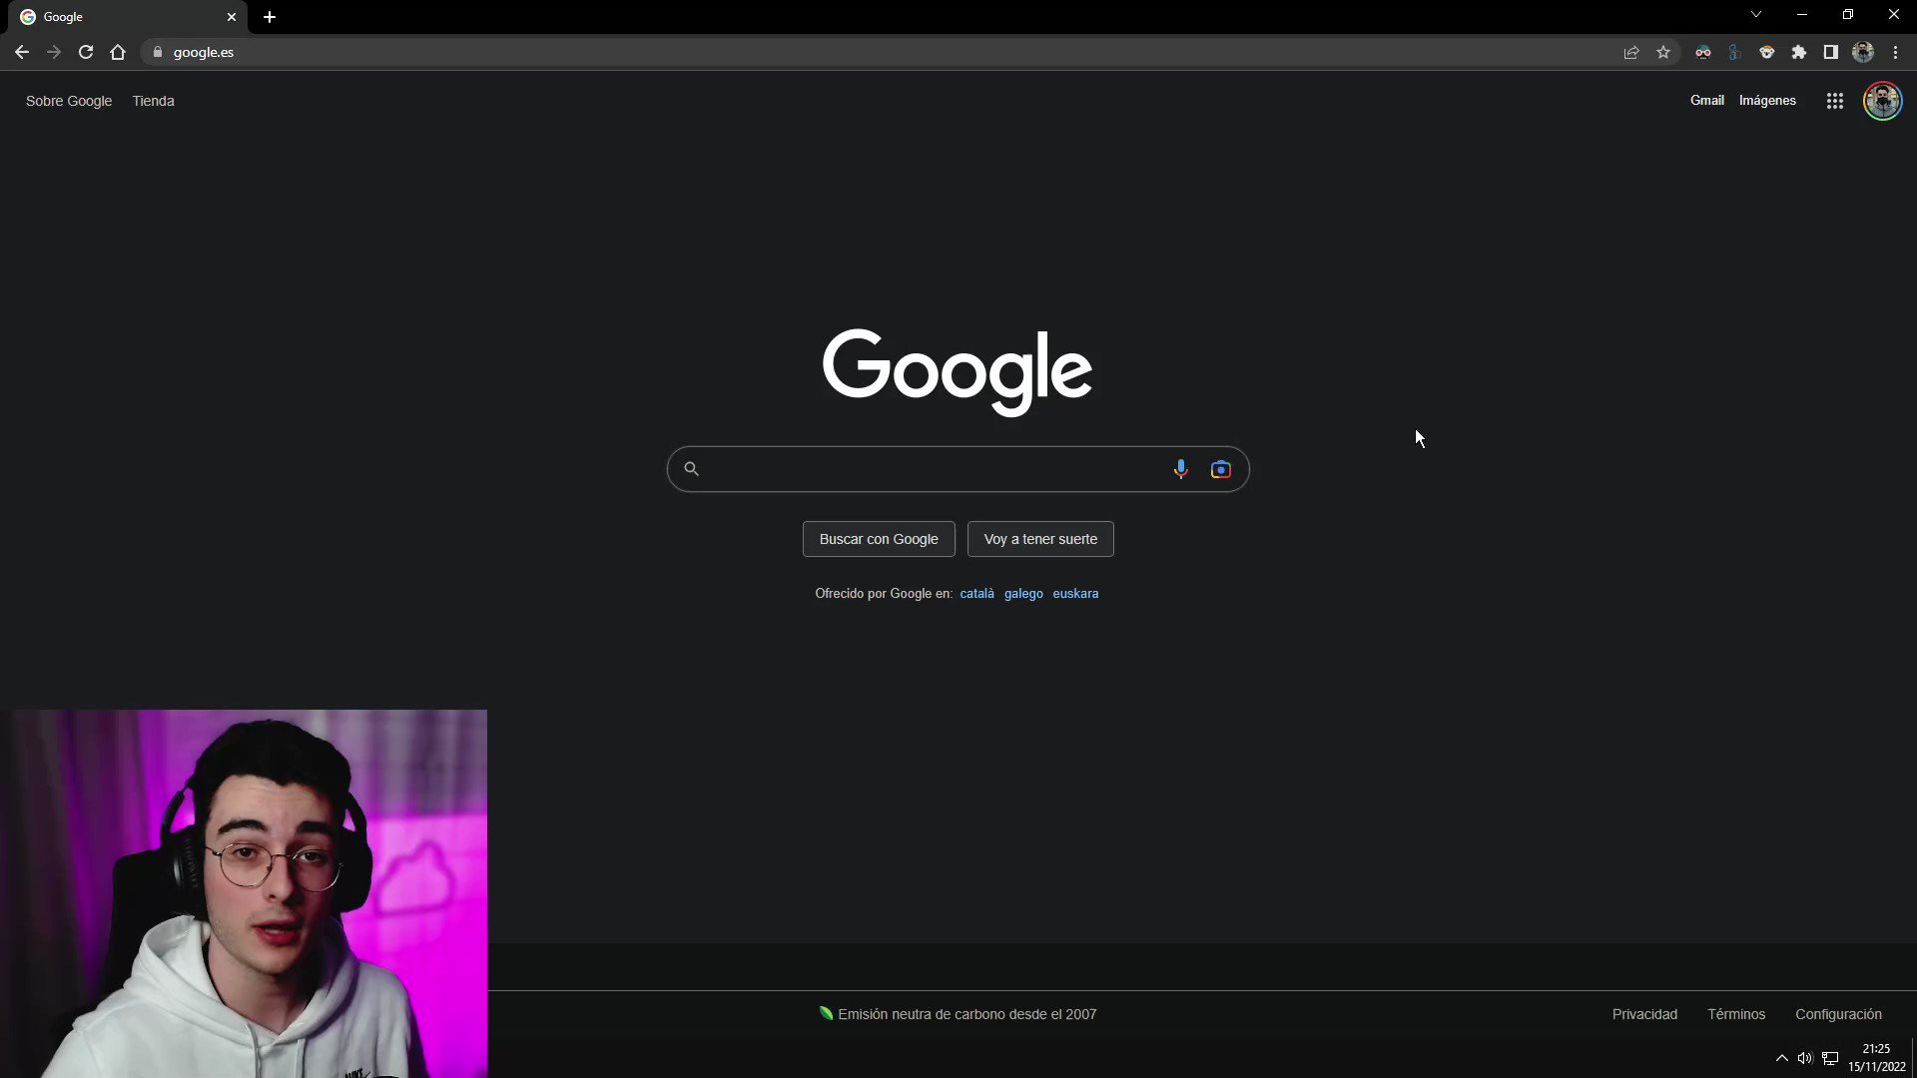
Task: Switch language to euskara
Action: tap(1075, 594)
